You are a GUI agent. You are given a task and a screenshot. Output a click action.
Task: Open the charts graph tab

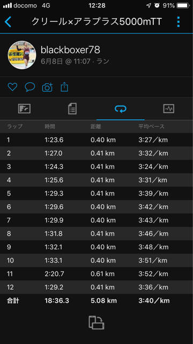(x=169, y=109)
